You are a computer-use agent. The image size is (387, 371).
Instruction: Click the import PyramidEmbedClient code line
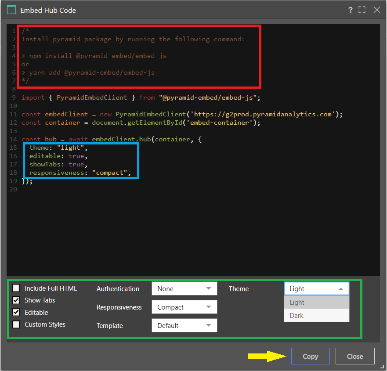point(141,97)
